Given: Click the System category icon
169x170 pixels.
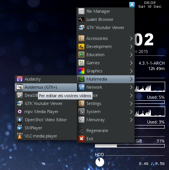Looking at the screenshot, I should coord(81,112).
